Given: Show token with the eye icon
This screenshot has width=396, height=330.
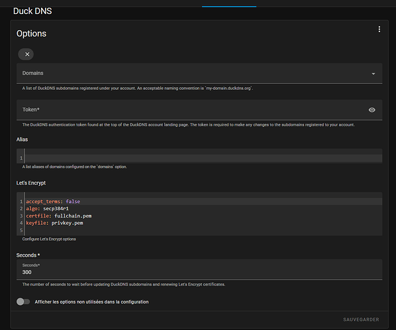Looking at the screenshot, I should pyautogui.click(x=371, y=110).
